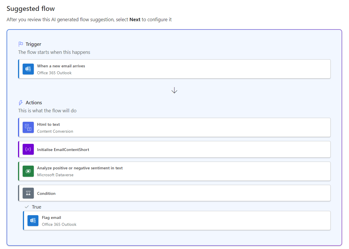This screenshot has height=249, width=349.
Task: Click the Office 365 Outlook trigger icon
Action: point(28,69)
